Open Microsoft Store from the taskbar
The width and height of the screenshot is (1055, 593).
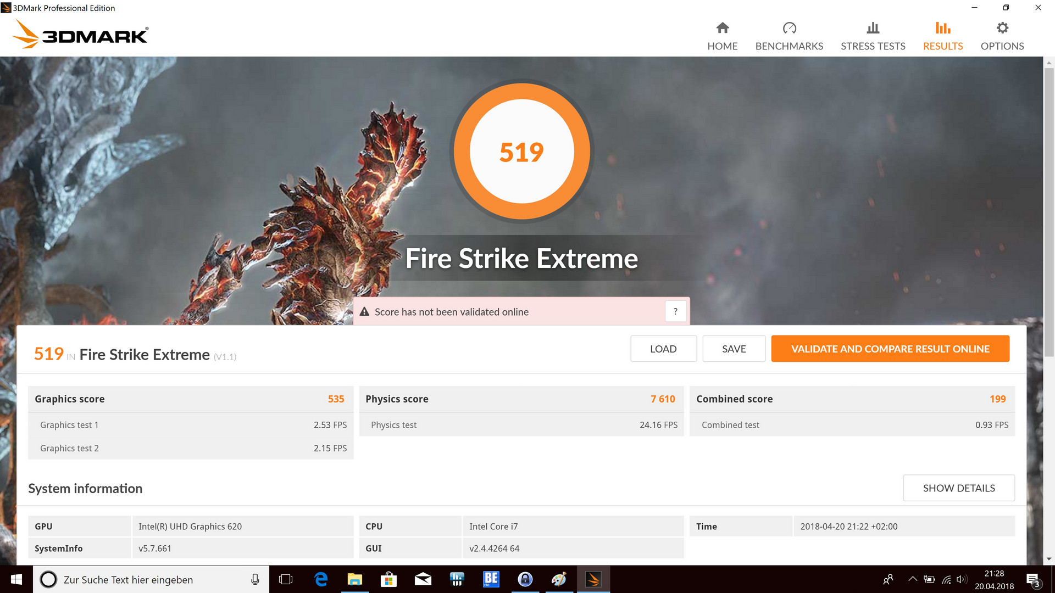[x=388, y=579]
